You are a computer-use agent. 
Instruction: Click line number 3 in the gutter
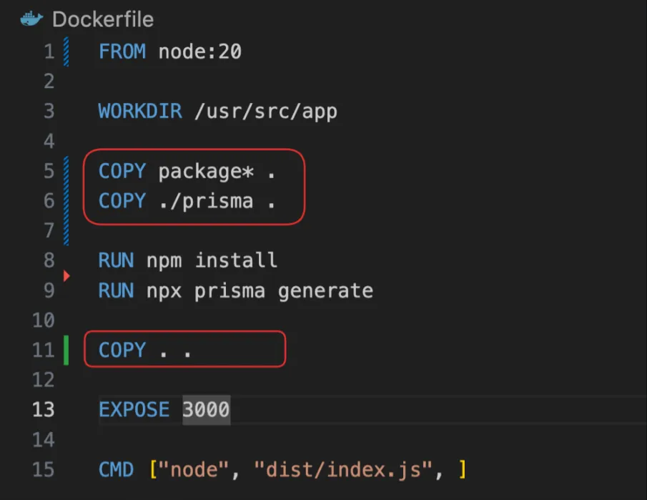49,112
